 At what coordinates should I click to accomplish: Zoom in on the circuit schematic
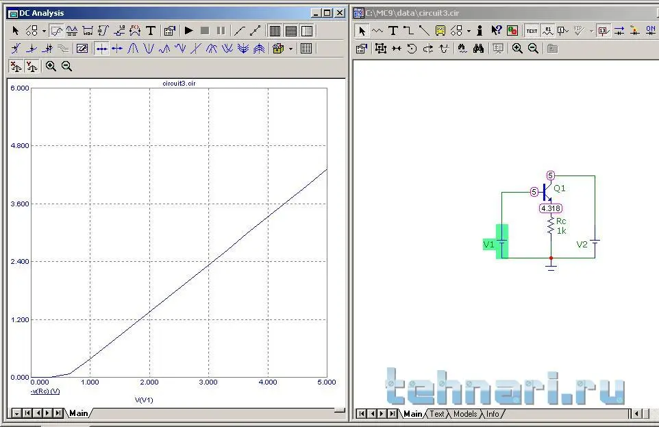coord(517,49)
